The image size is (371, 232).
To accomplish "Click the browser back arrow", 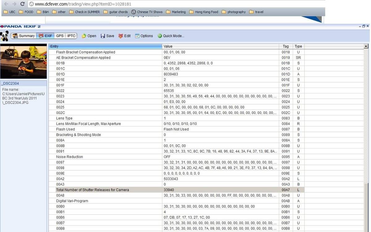I will [x=6, y=4].
